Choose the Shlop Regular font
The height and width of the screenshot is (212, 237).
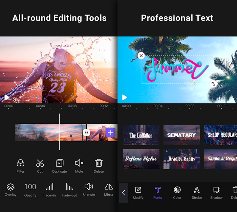[x=220, y=135]
